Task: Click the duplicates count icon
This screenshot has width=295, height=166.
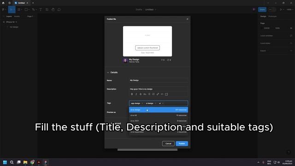Action: point(168,60)
